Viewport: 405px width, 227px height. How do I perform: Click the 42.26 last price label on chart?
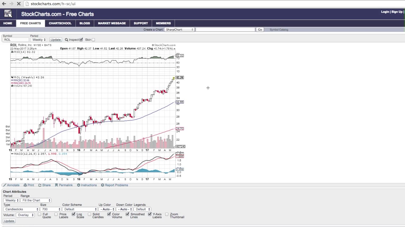pyautogui.click(x=179, y=78)
